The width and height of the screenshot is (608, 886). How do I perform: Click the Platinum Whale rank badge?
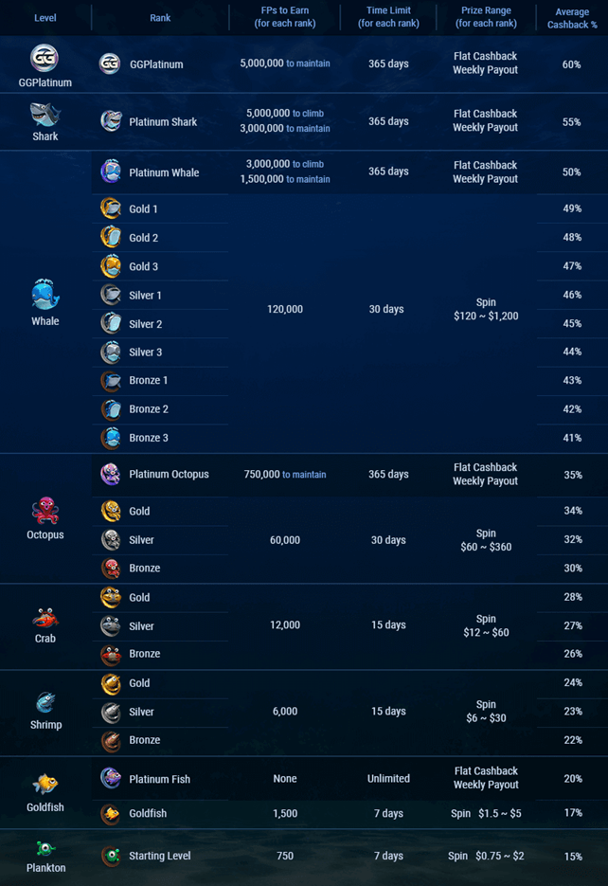coord(111,172)
